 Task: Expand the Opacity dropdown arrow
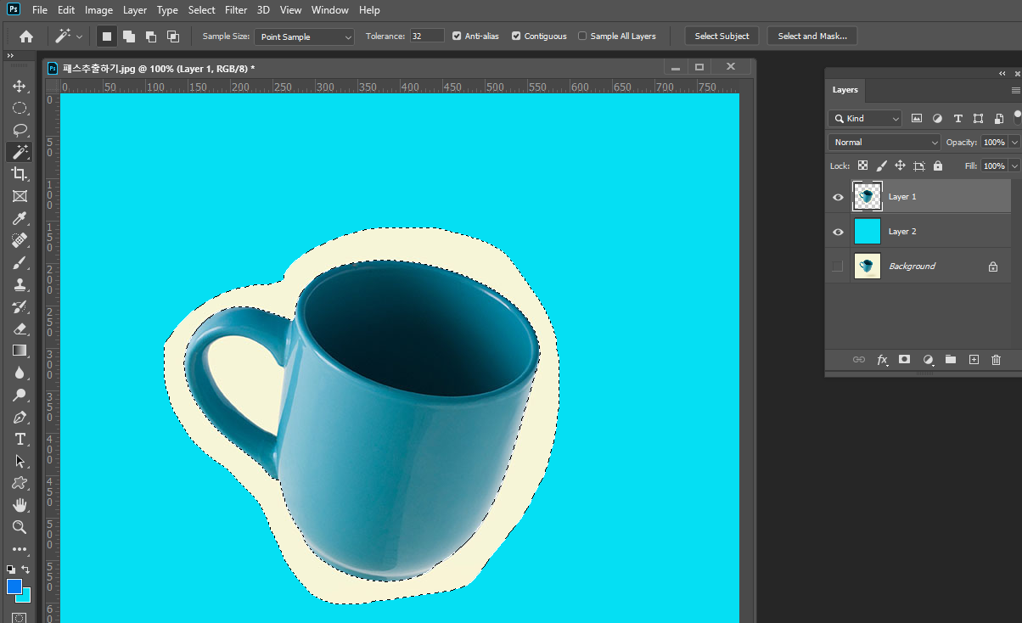point(1014,143)
